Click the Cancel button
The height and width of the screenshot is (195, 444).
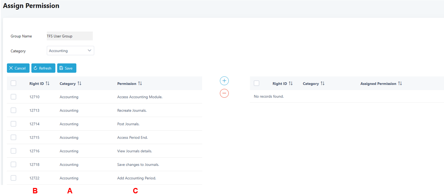pos(18,68)
